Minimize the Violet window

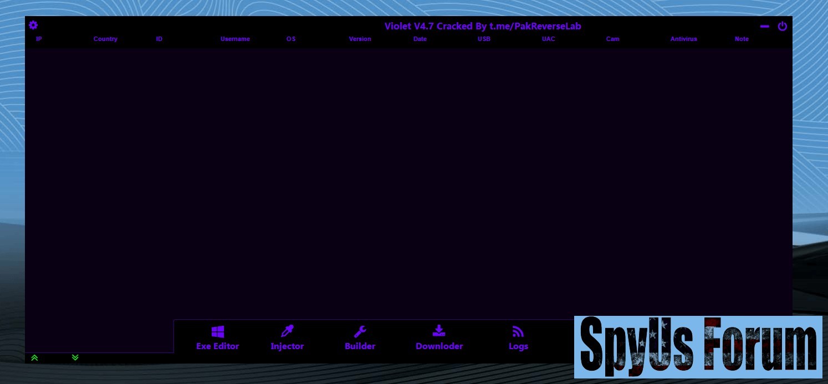[765, 26]
